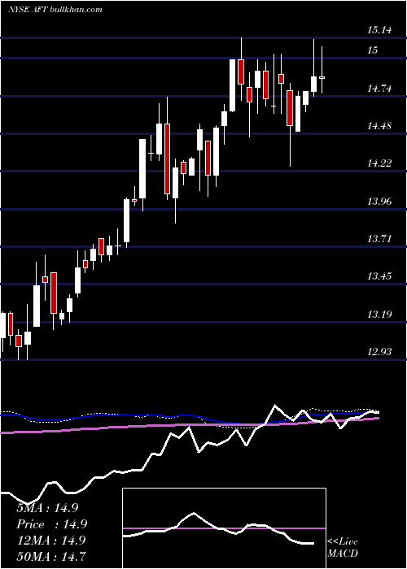Click the tall white candle rising from 14.74 to 15
Viewport: 407px width, 569px height.
pos(232,85)
